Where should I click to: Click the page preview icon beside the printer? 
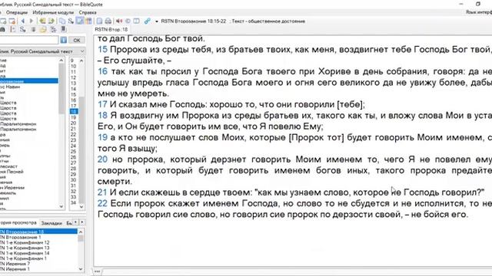pyautogui.click(x=99, y=21)
